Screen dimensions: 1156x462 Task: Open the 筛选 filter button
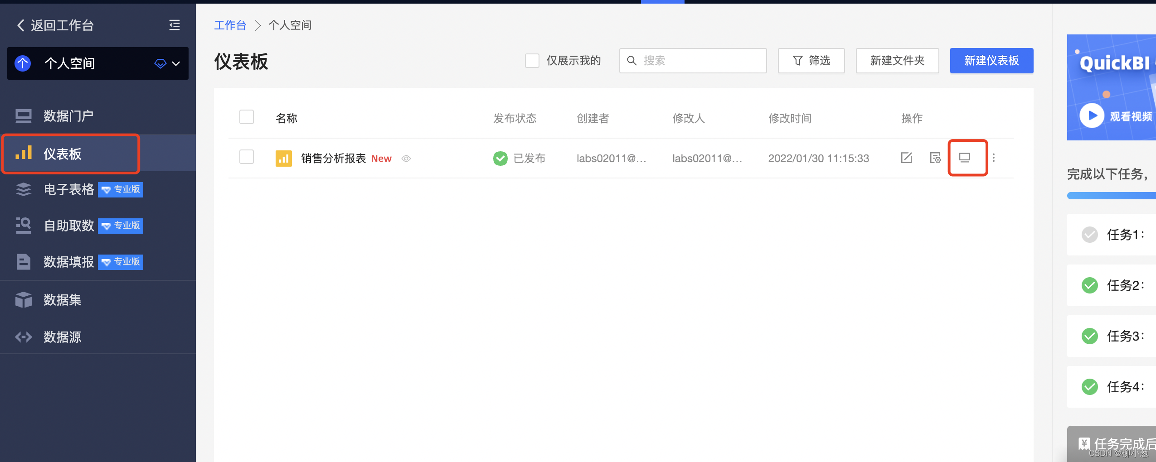click(x=811, y=61)
